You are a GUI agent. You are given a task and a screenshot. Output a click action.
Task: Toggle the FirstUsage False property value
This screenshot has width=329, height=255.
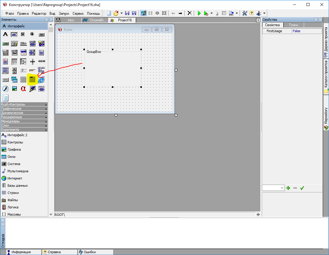point(307,31)
